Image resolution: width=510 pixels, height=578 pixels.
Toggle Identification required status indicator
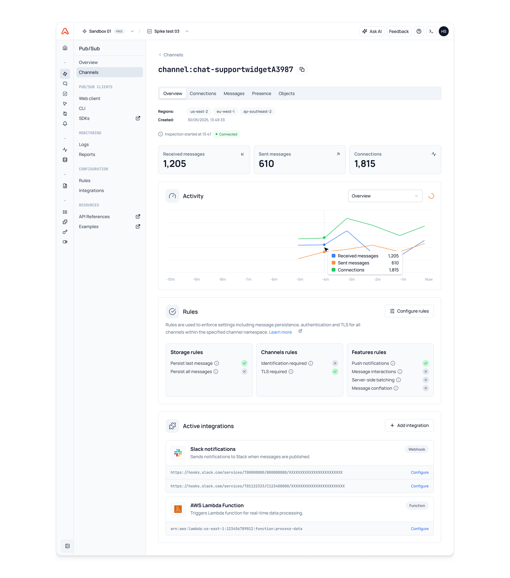(x=335, y=363)
